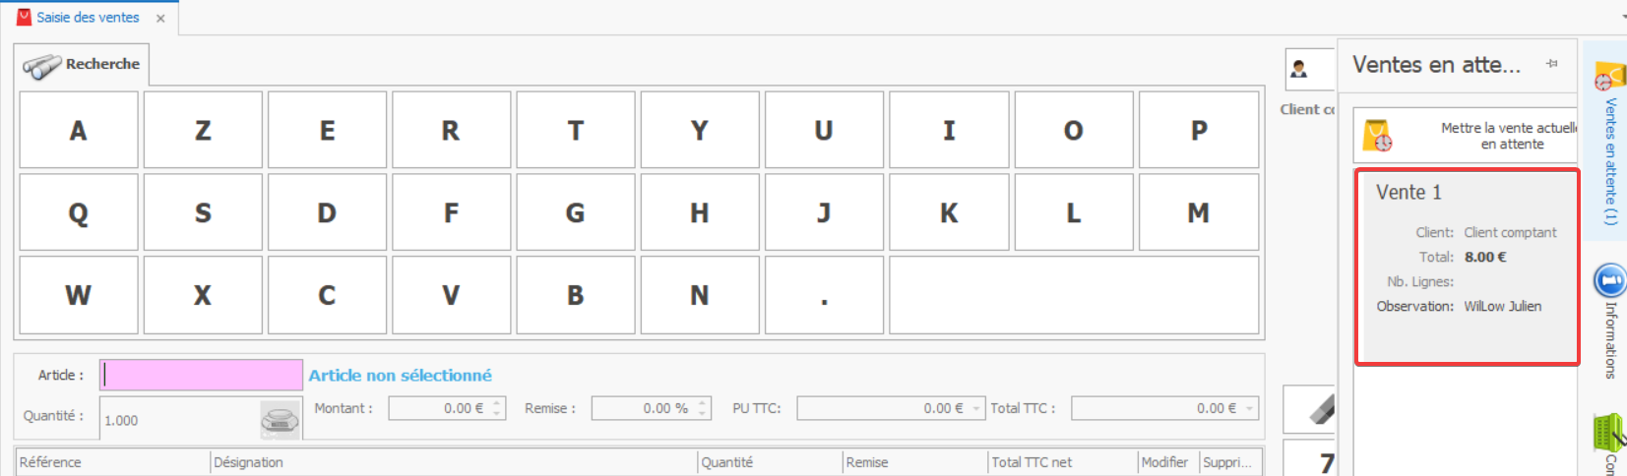Tap the letter R key
This screenshot has width=1627, height=476.
point(451,130)
